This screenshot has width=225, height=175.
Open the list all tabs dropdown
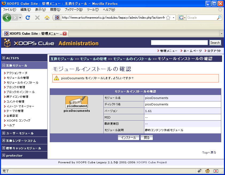tap(222, 34)
